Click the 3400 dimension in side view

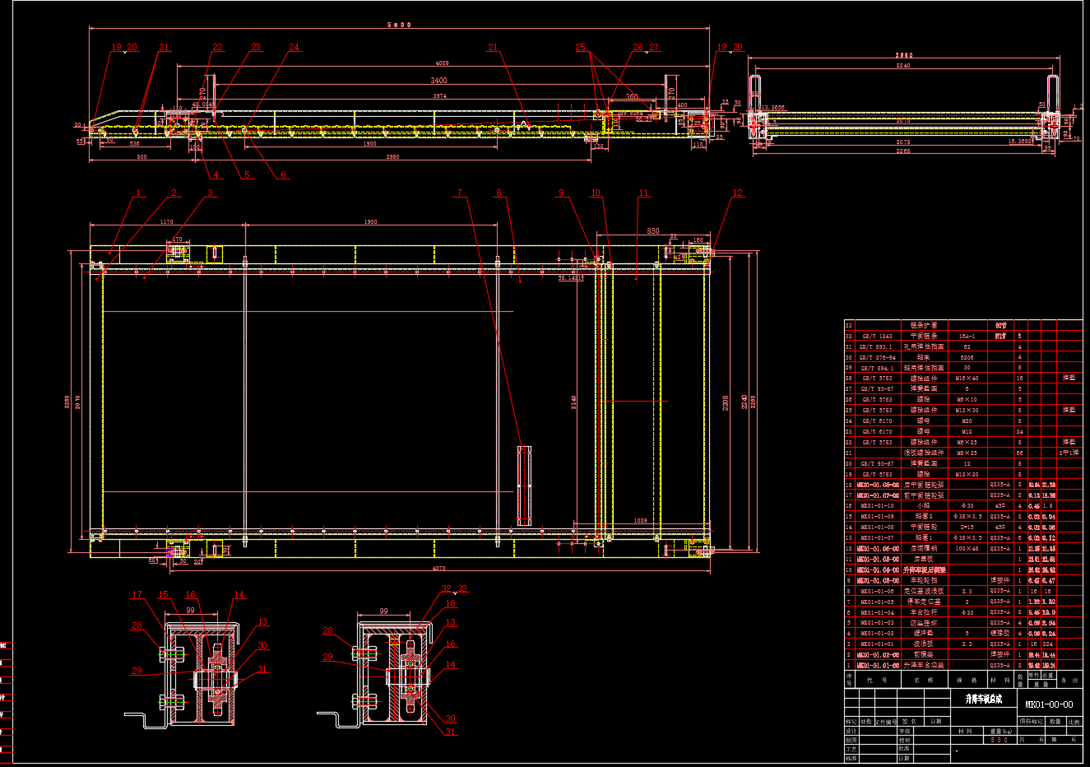tap(439, 81)
